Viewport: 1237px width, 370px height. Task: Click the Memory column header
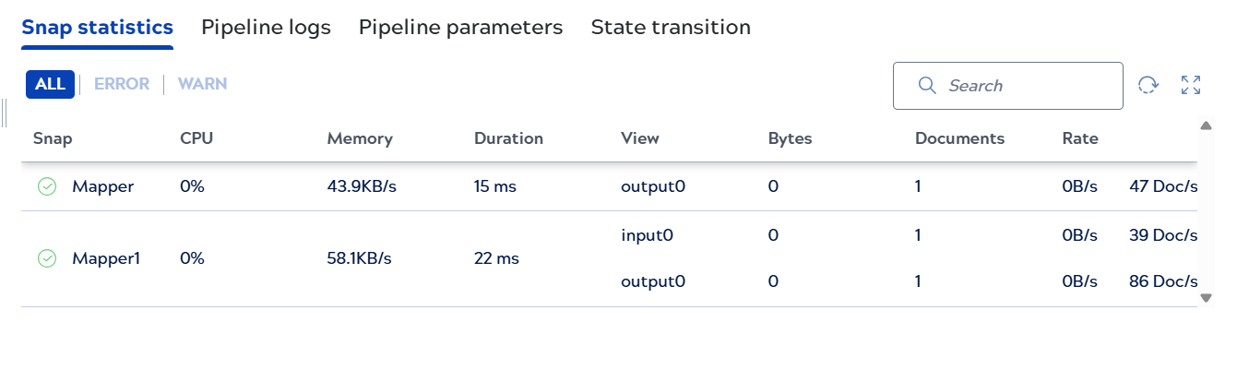(360, 139)
